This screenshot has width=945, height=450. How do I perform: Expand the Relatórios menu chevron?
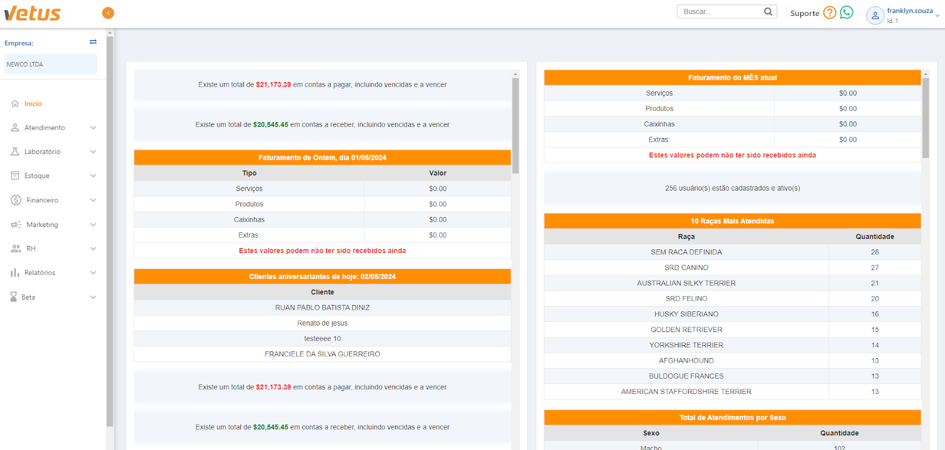[x=93, y=273]
